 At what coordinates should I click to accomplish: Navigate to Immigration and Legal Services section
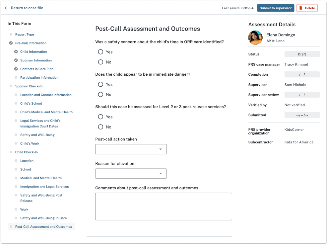tap(44, 187)
